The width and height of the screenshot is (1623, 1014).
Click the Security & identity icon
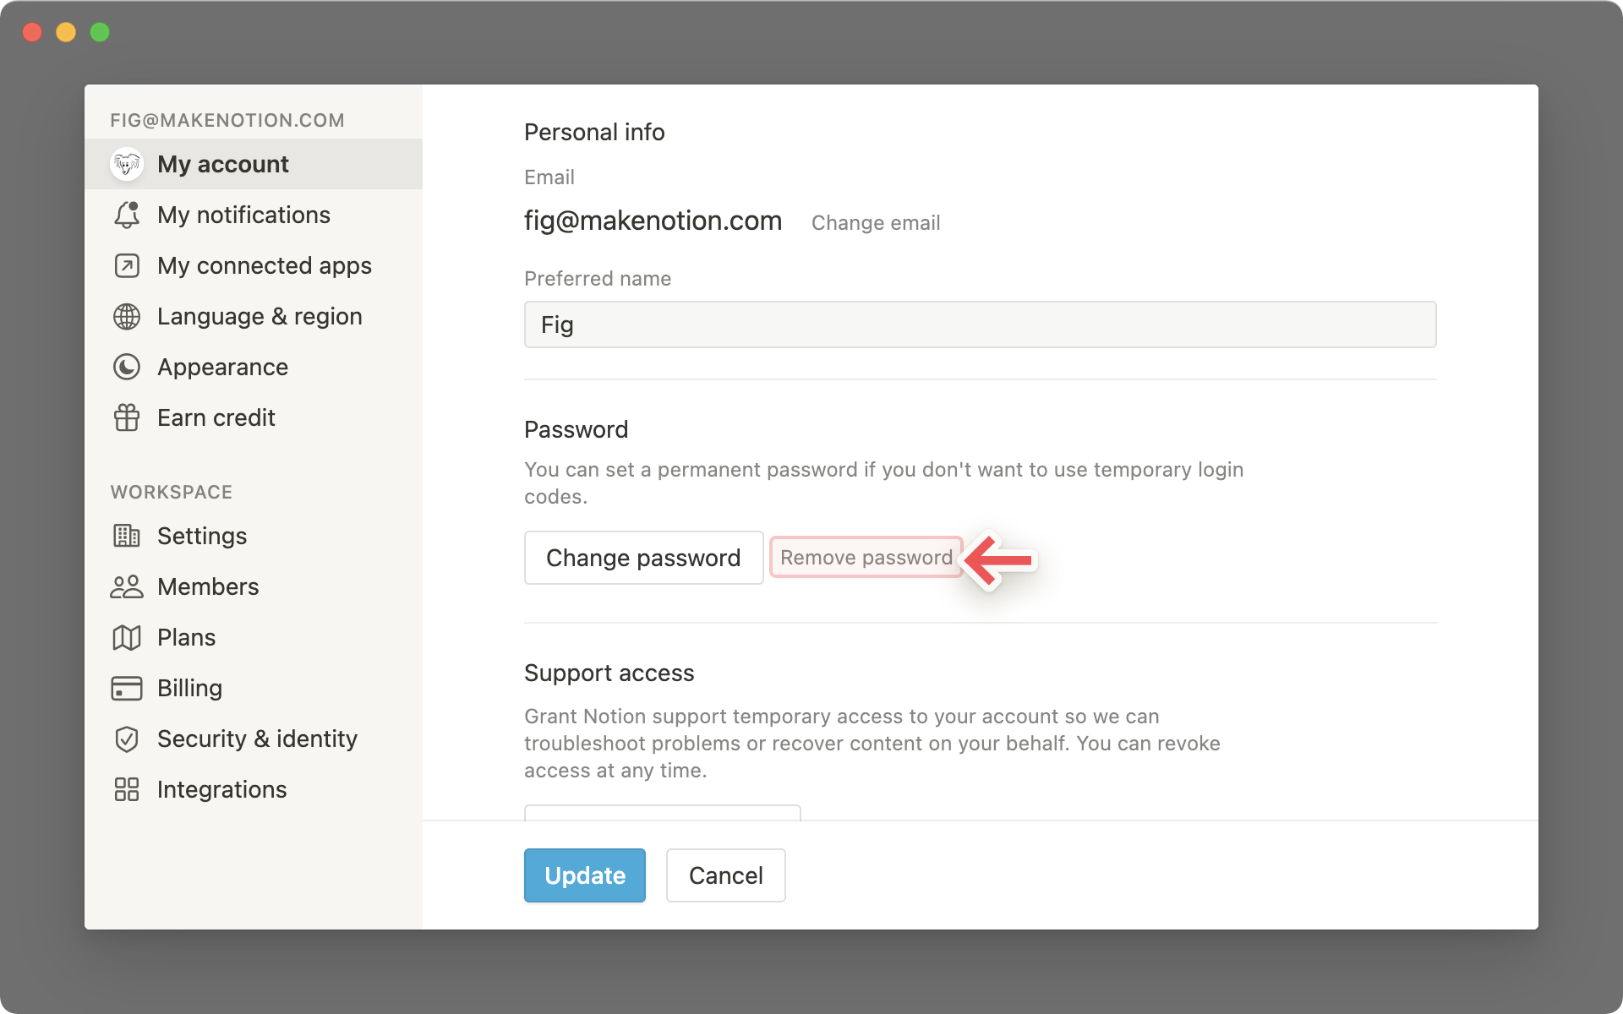point(126,739)
